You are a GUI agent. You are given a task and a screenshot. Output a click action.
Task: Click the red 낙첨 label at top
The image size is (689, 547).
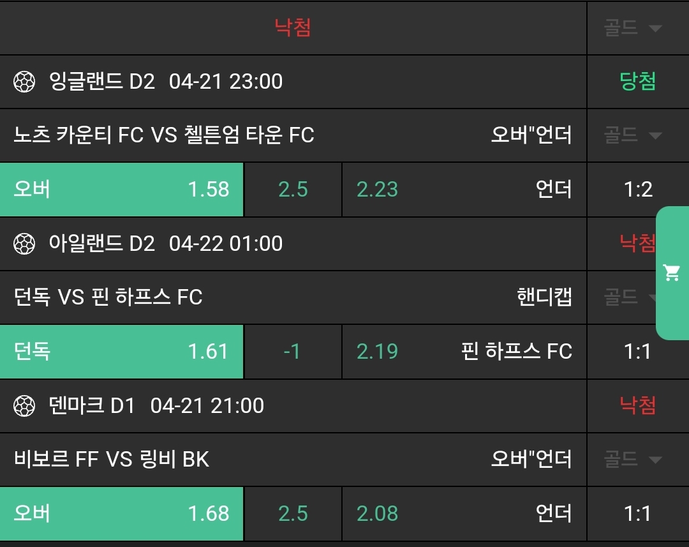293,28
